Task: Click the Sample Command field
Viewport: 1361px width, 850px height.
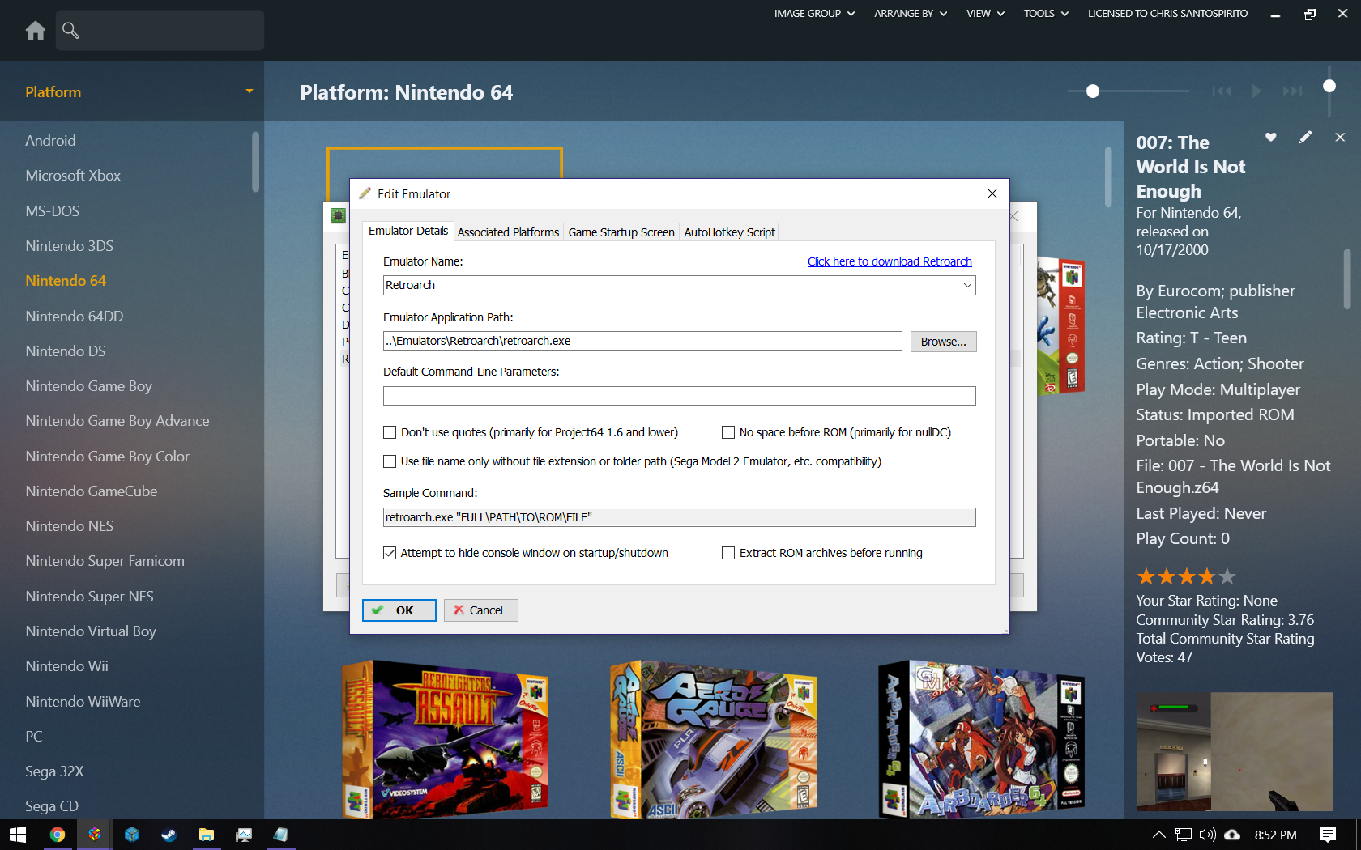Action: pos(679,517)
